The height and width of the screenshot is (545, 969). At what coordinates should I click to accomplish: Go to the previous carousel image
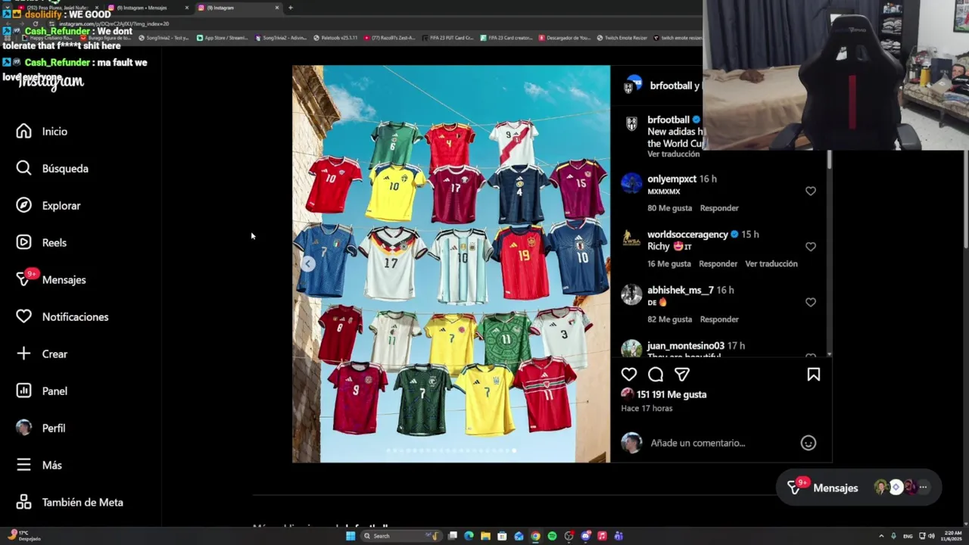coord(307,263)
